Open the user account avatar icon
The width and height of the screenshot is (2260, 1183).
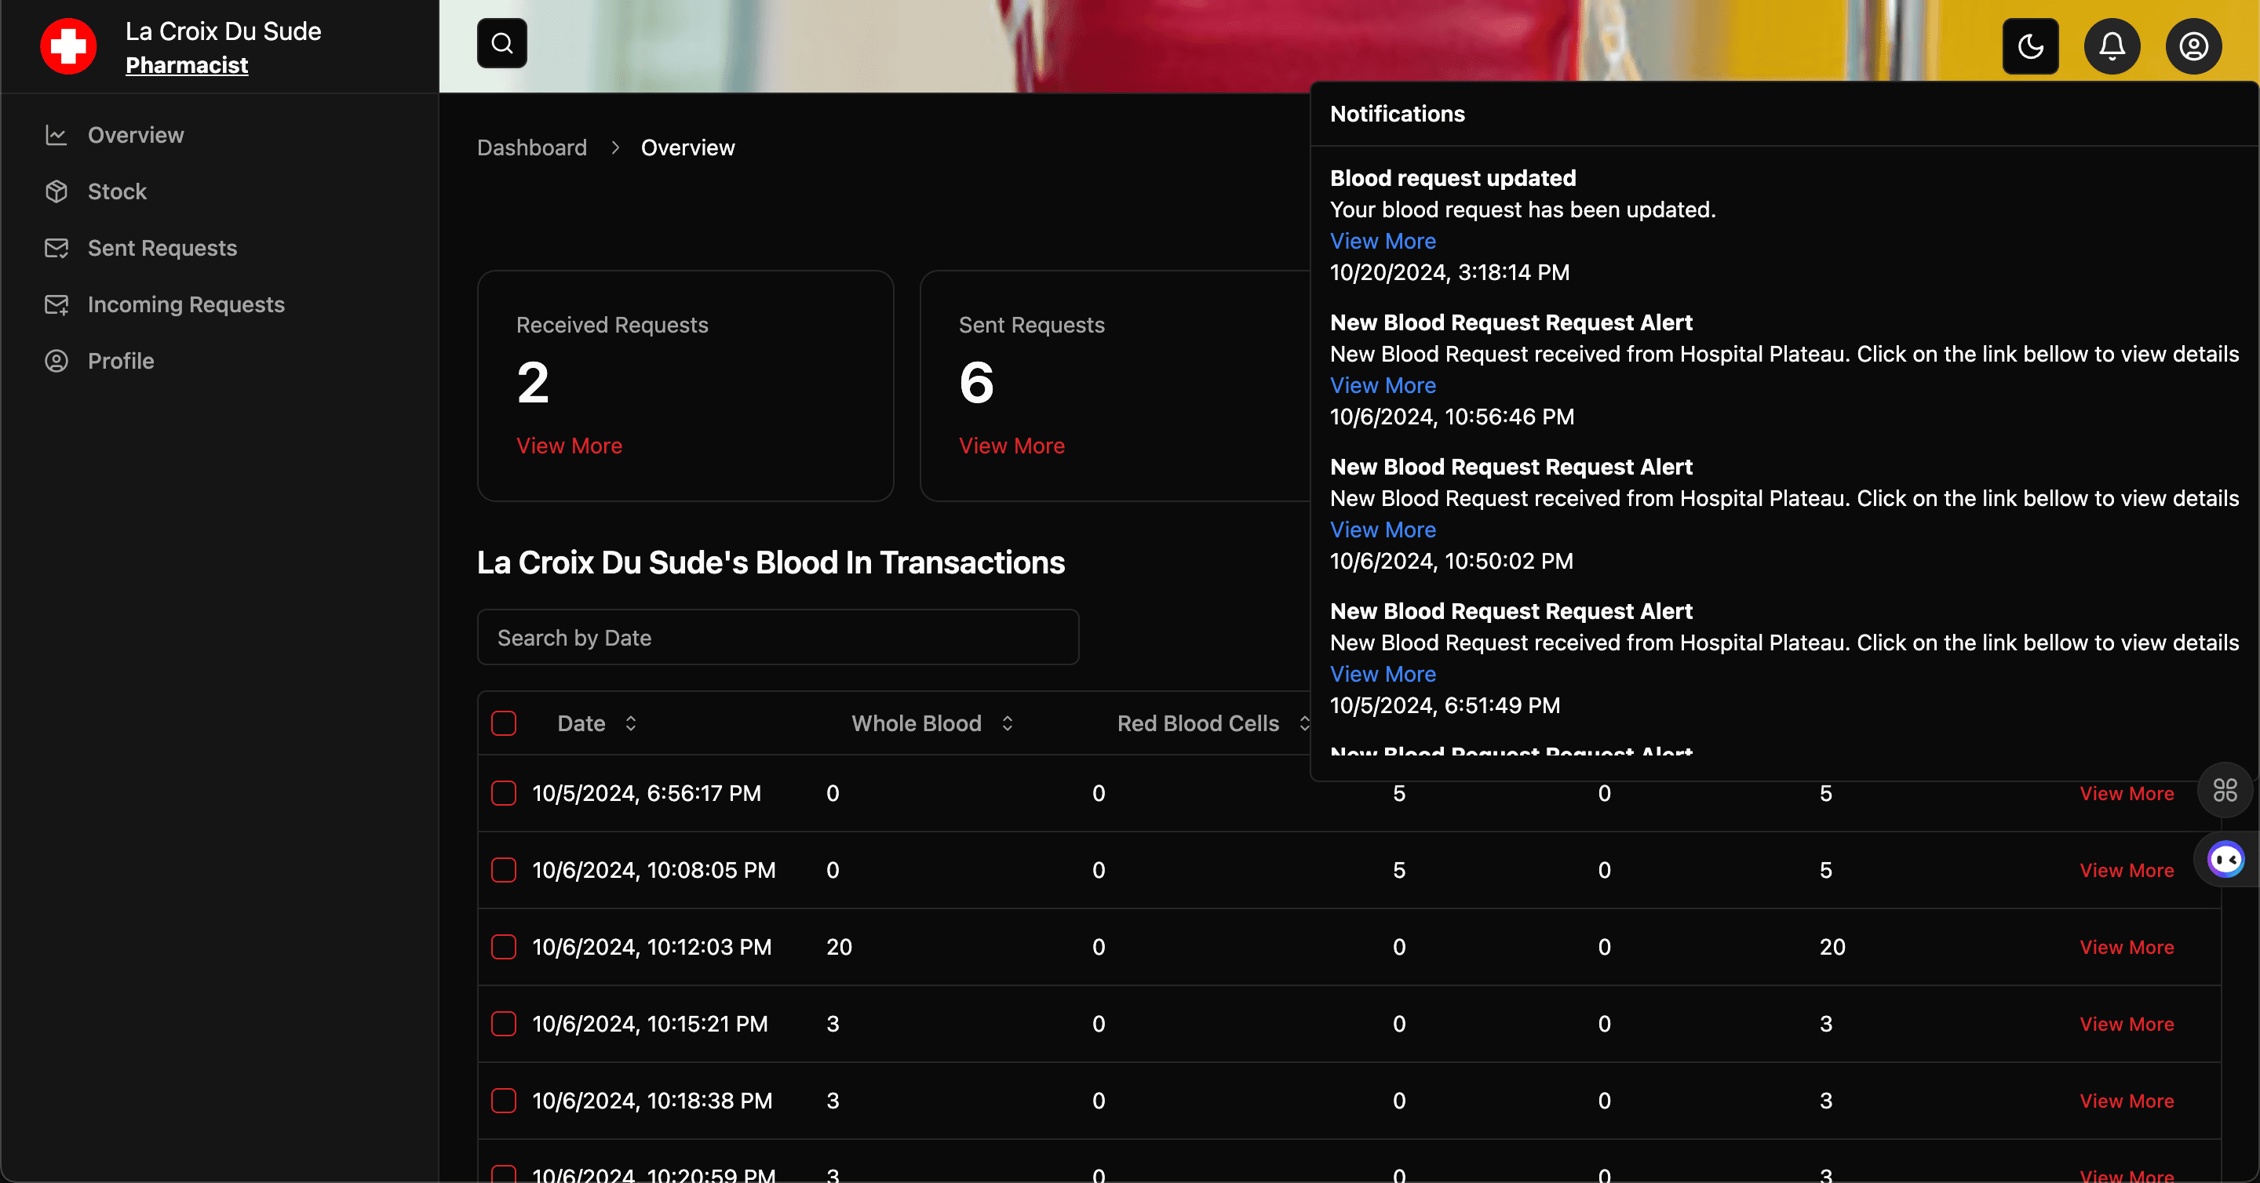(x=2193, y=45)
